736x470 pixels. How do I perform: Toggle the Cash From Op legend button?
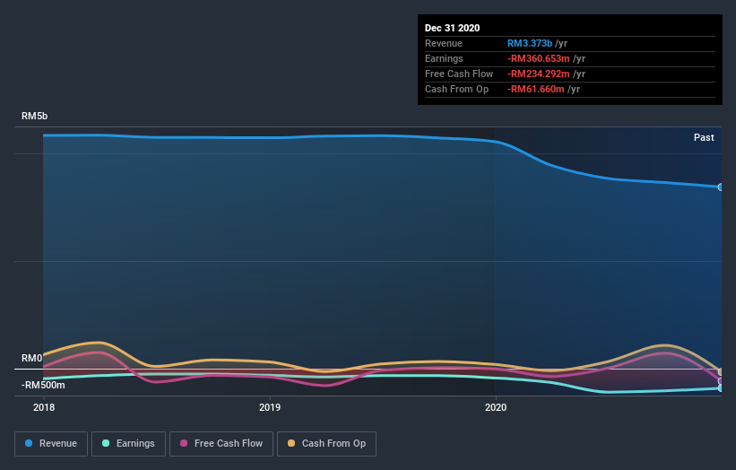point(326,444)
